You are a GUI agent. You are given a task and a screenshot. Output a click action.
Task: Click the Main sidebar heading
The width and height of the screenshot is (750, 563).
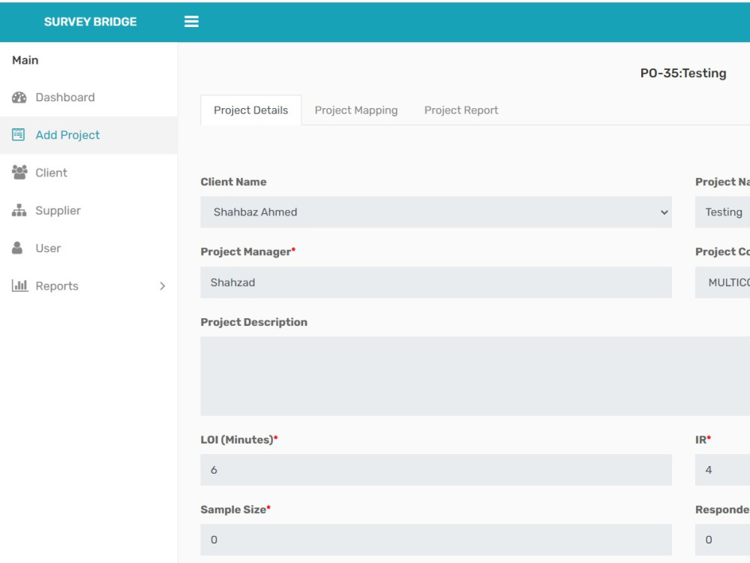click(x=25, y=60)
